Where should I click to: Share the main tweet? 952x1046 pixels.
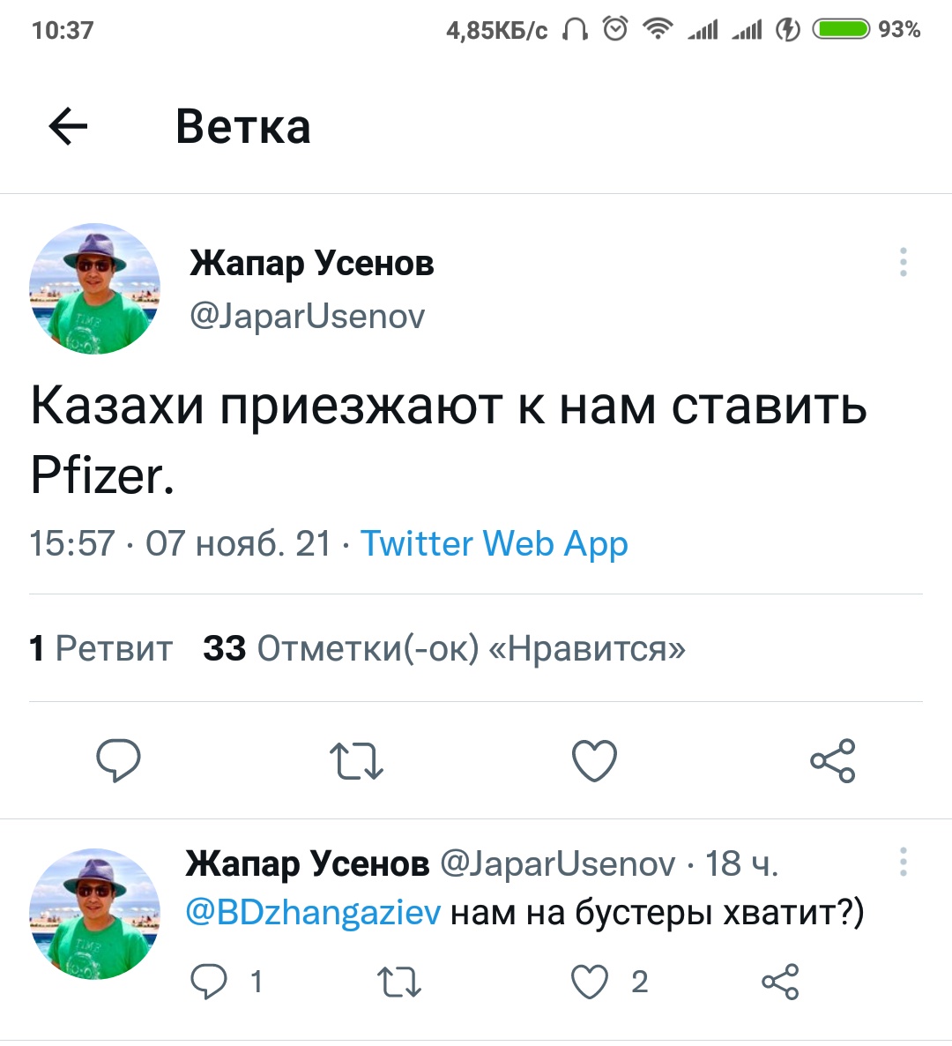[x=832, y=761]
